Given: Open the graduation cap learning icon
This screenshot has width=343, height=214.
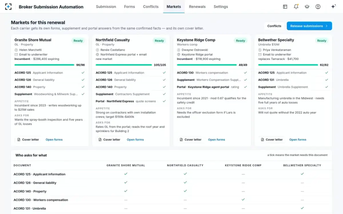Looking at the screenshot, I should pos(307,7).
